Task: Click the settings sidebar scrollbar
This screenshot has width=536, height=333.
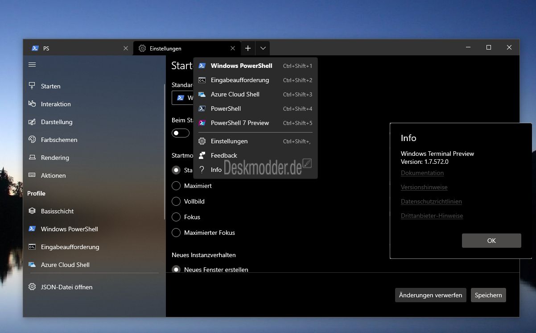Action: pos(165,152)
